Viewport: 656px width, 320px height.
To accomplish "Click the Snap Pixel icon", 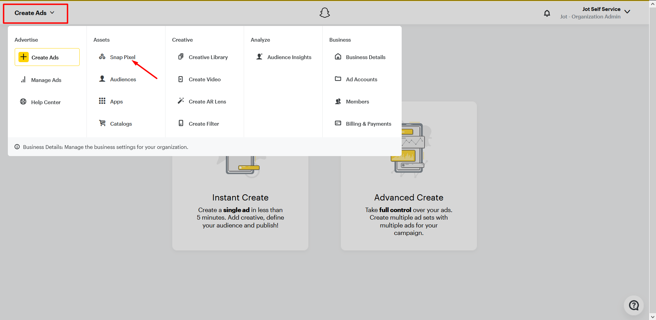I will [x=102, y=57].
